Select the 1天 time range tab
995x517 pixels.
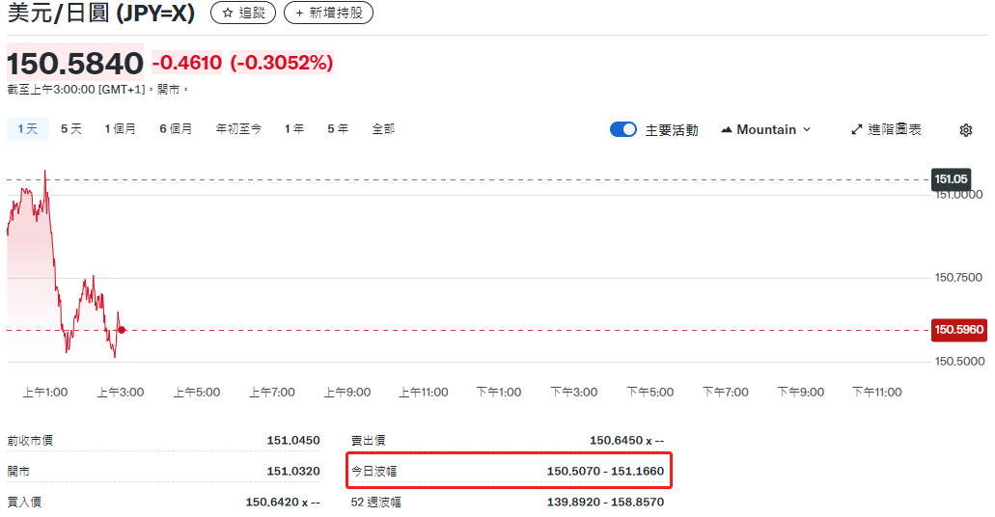[x=28, y=128]
